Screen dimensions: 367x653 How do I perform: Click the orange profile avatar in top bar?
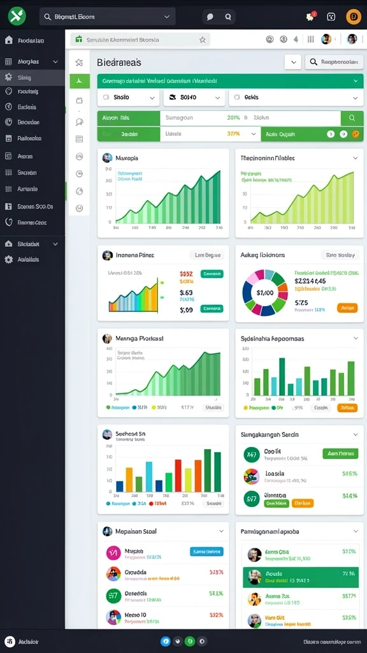pyautogui.click(x=354, y=17)
